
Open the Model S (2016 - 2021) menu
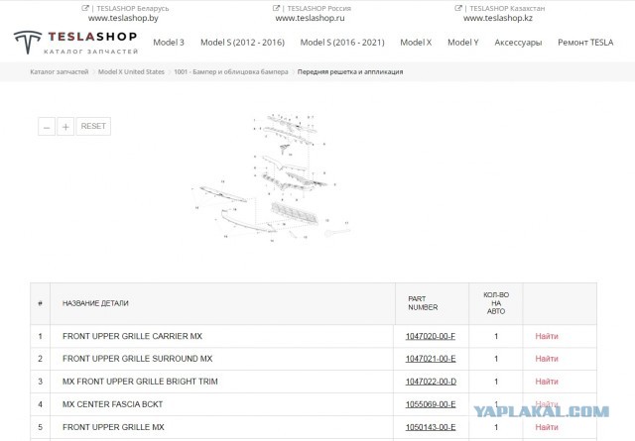pyautogui.click(x=342, y=43)
